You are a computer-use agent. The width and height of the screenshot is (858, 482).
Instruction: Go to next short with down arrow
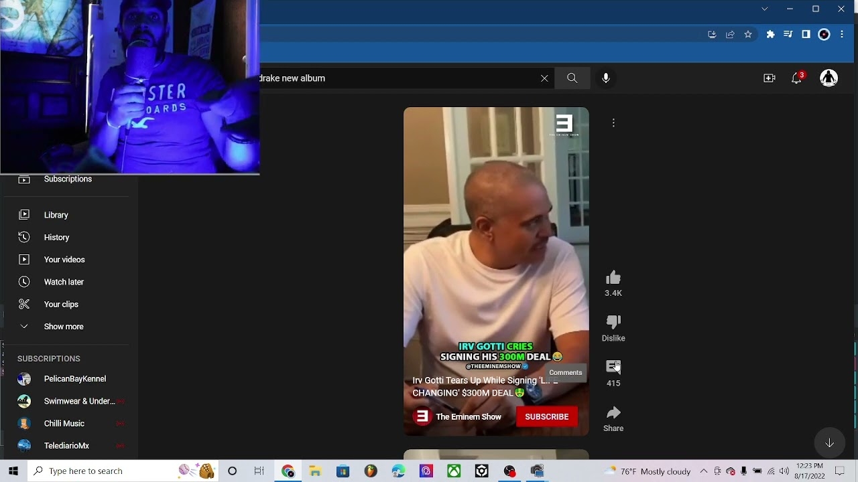coord(829,443)
